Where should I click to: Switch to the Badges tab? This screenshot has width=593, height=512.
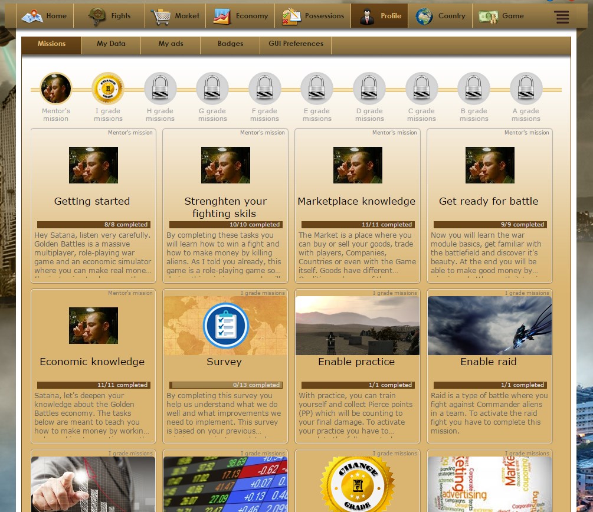[x=230, y=44]
